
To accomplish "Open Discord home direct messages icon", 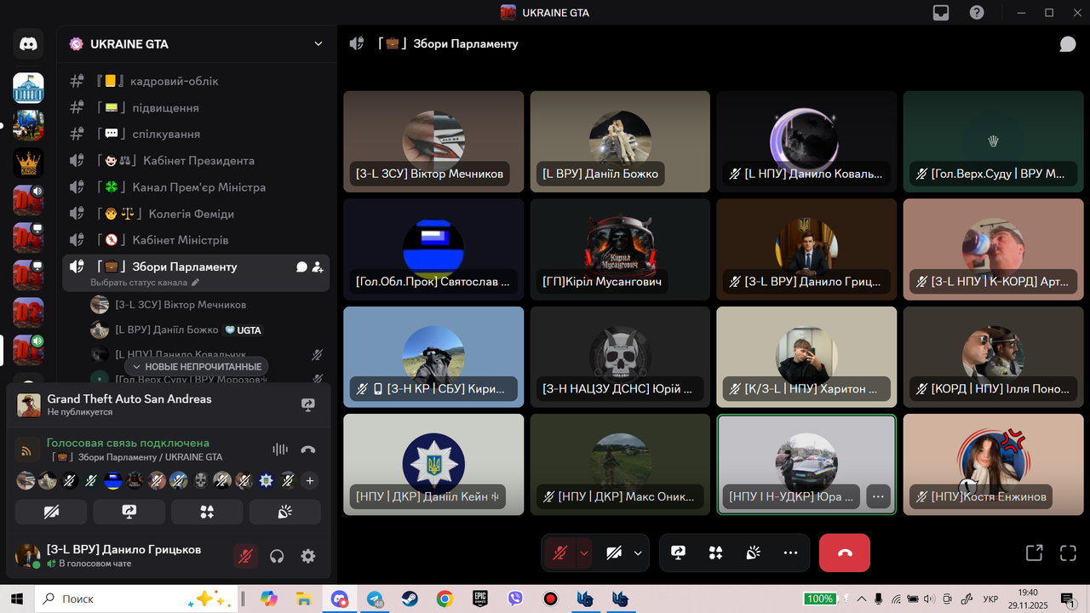I will 28,43.
